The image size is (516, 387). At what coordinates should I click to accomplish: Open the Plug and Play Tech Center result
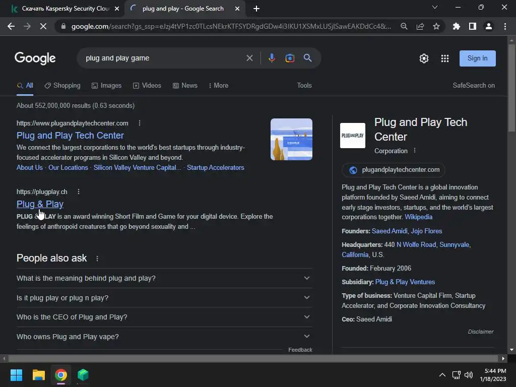(x=70, y=135)
